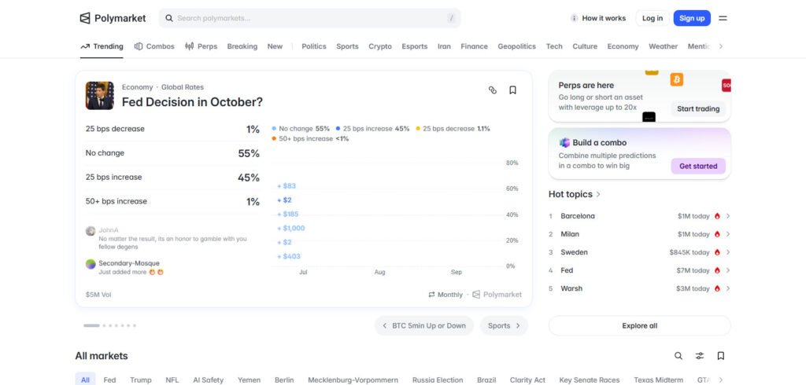Open the All markets search icon
Viewport: 806px width, 385px height.
click(678, 356)
